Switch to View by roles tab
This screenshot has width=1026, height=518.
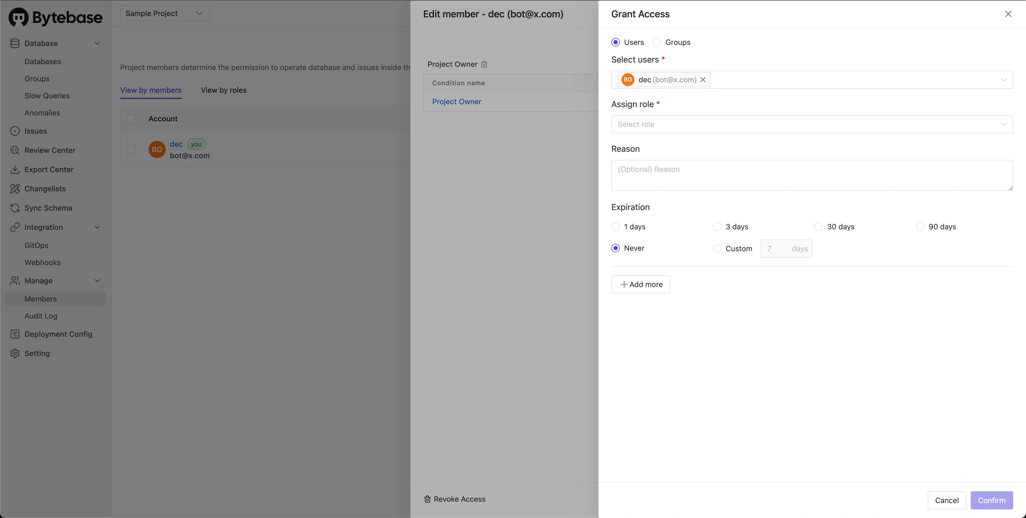tap(223, 90)
